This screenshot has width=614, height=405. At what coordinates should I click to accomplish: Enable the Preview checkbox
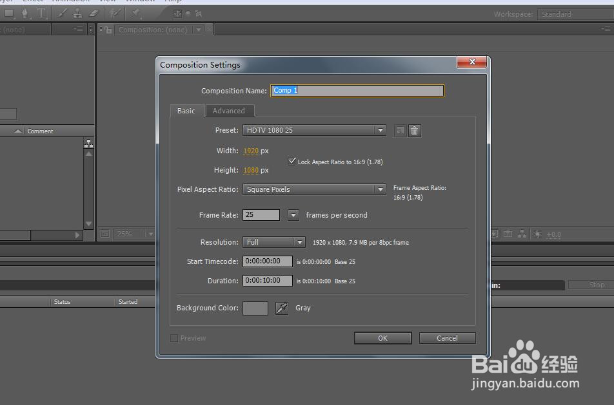coord(174,338)
